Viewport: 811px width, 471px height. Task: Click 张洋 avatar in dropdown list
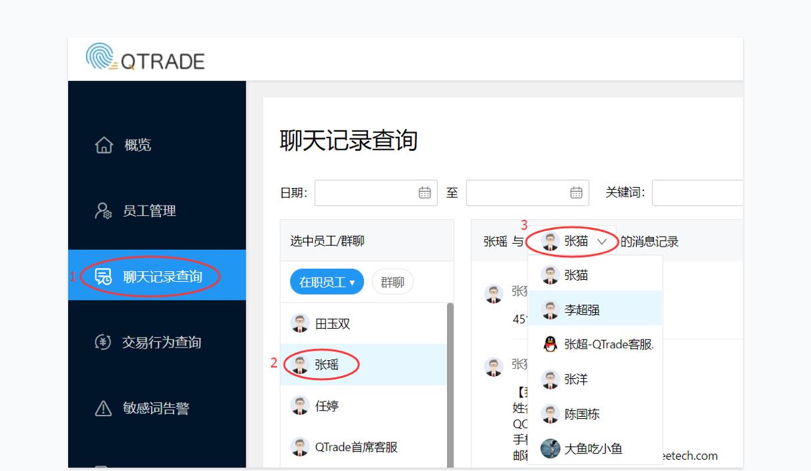point(550,379)
